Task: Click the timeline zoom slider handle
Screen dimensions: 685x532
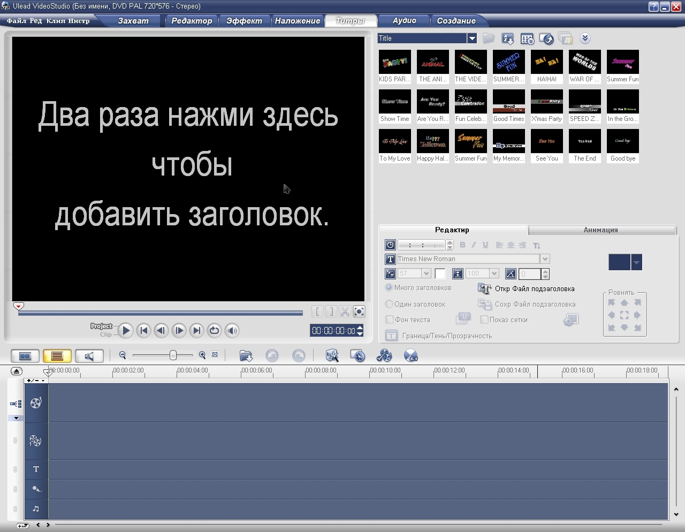Action: [x=173, y=355]
